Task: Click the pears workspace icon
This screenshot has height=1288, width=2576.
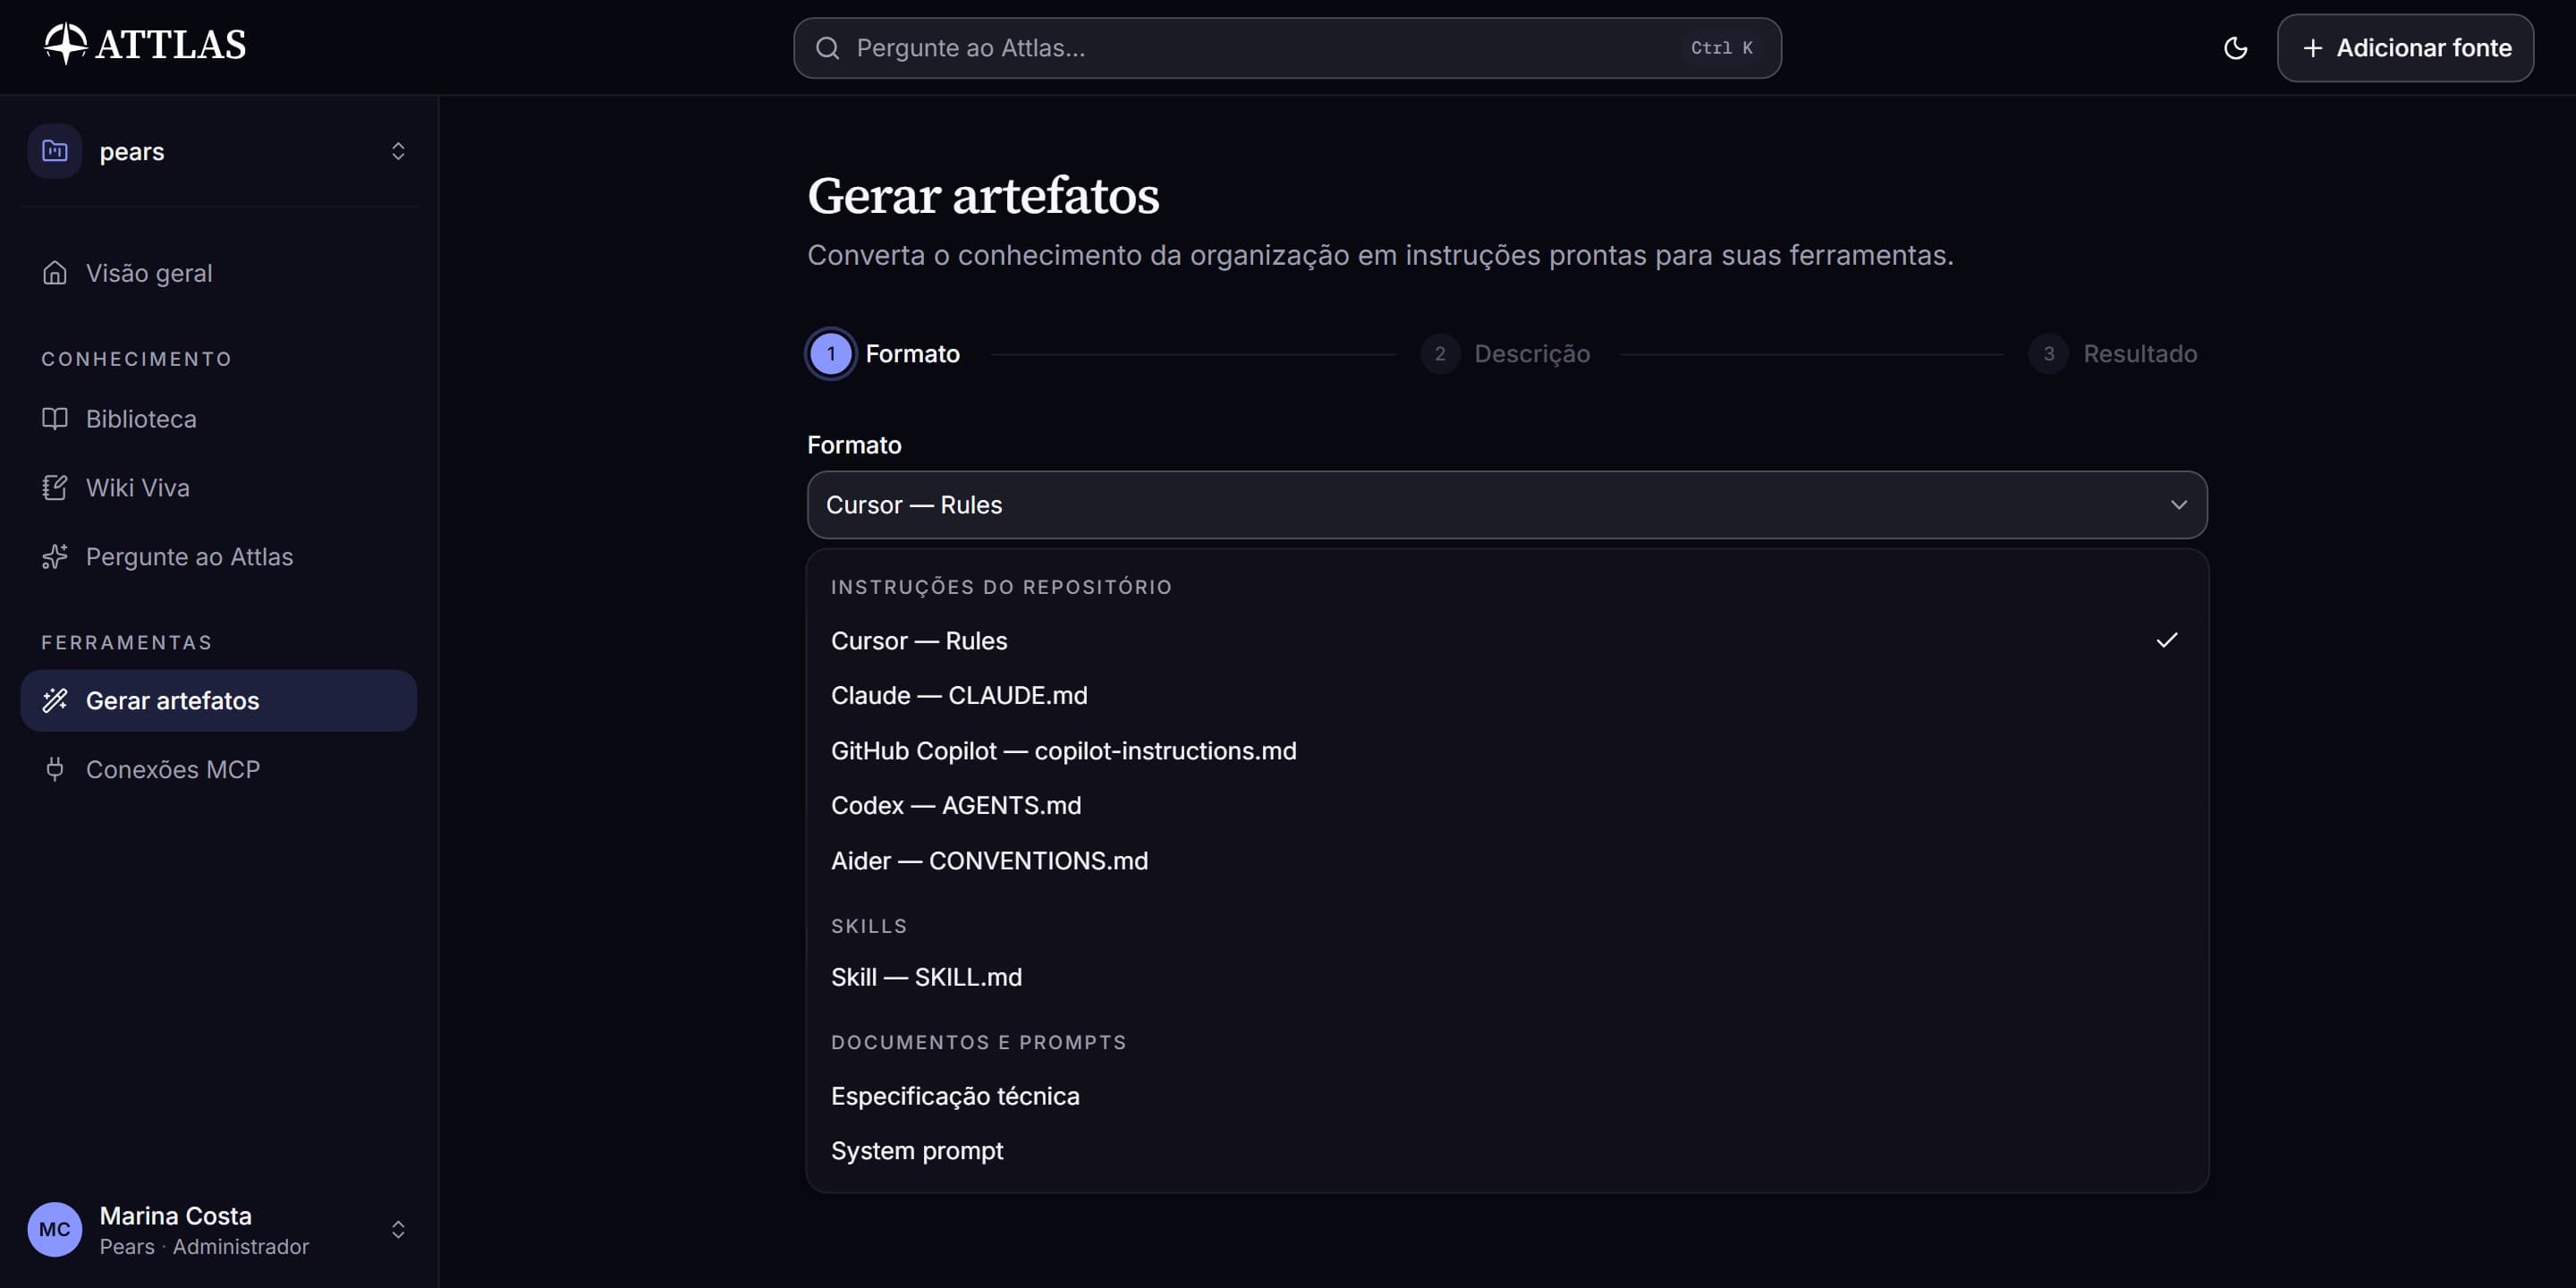Action: tap(55, 151)
